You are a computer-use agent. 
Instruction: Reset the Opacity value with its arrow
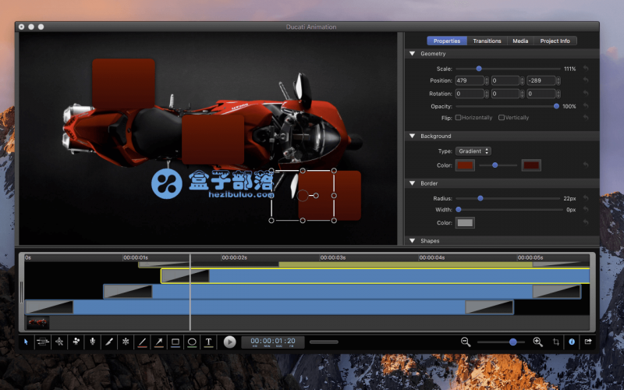(x=586, y=106)
